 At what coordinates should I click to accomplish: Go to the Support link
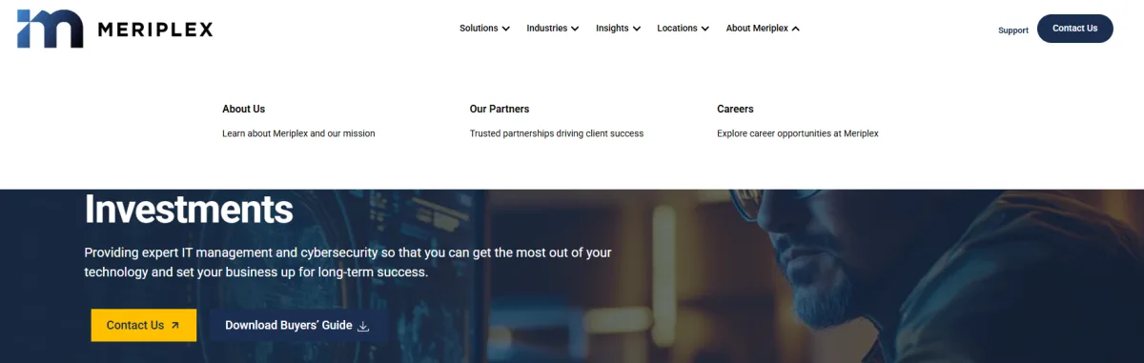(1013, 30)
